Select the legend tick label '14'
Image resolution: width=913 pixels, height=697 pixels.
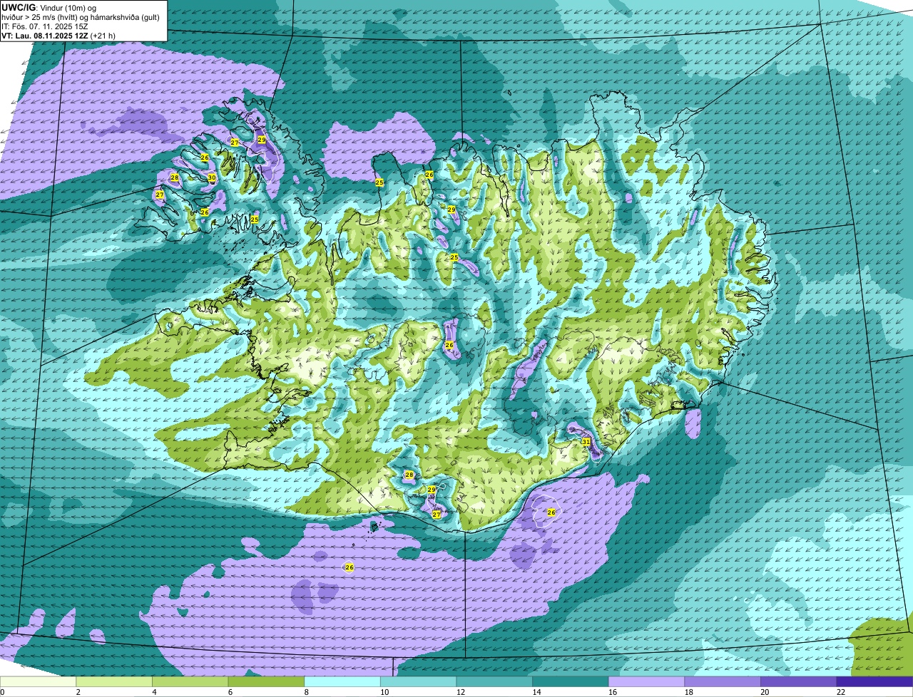point(536,692)
